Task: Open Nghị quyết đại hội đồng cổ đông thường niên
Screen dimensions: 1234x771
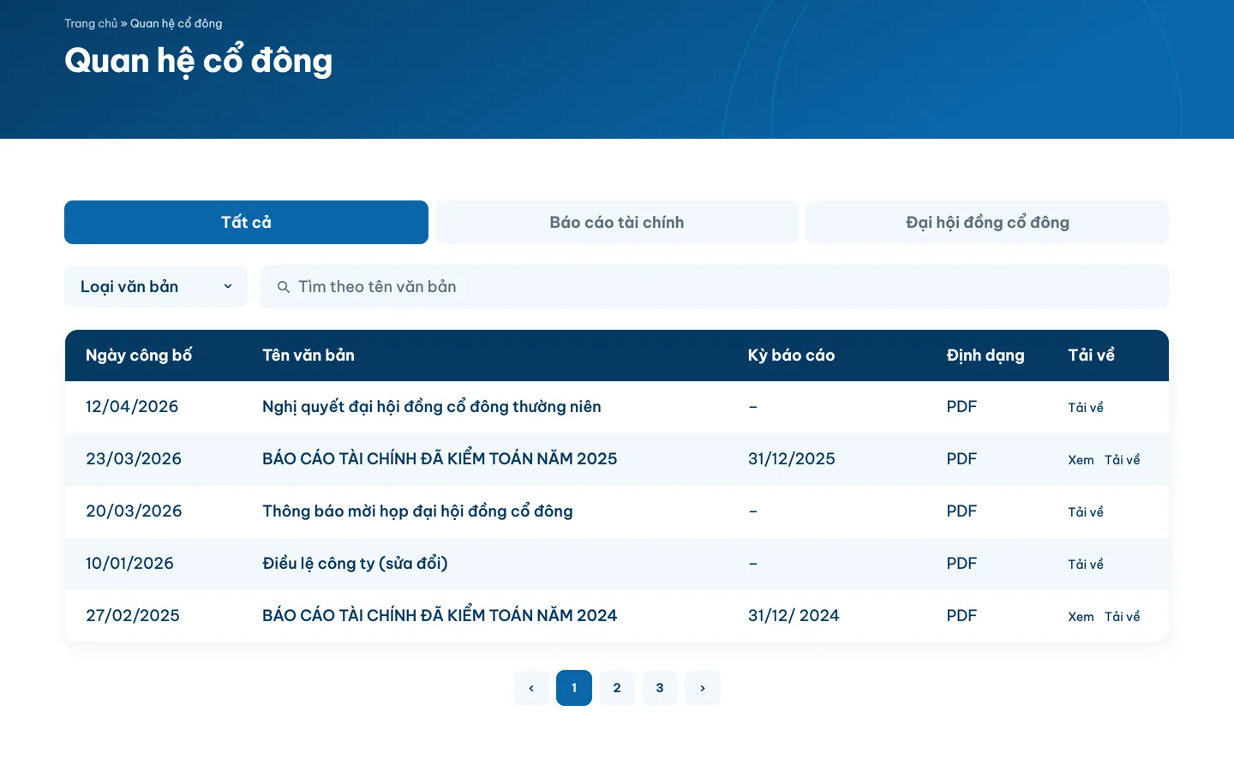Action: tap(432, 407)
